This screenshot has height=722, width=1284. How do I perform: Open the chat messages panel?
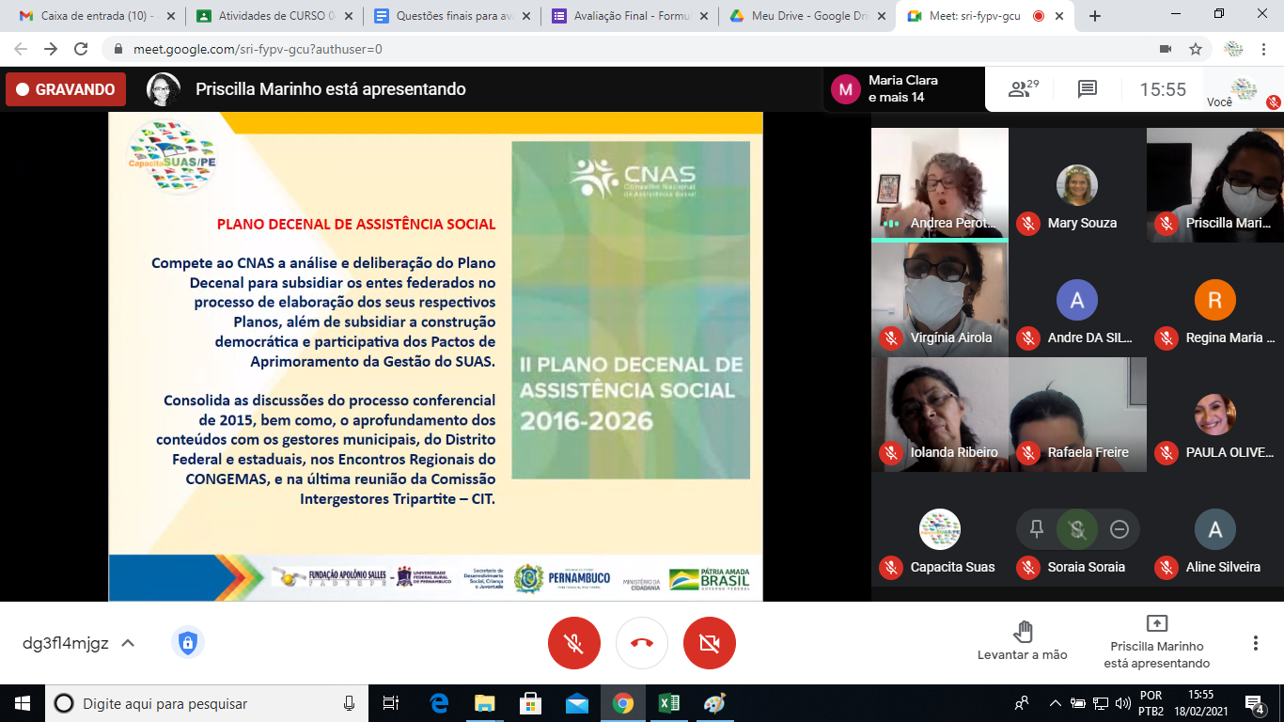(1088, 89)
